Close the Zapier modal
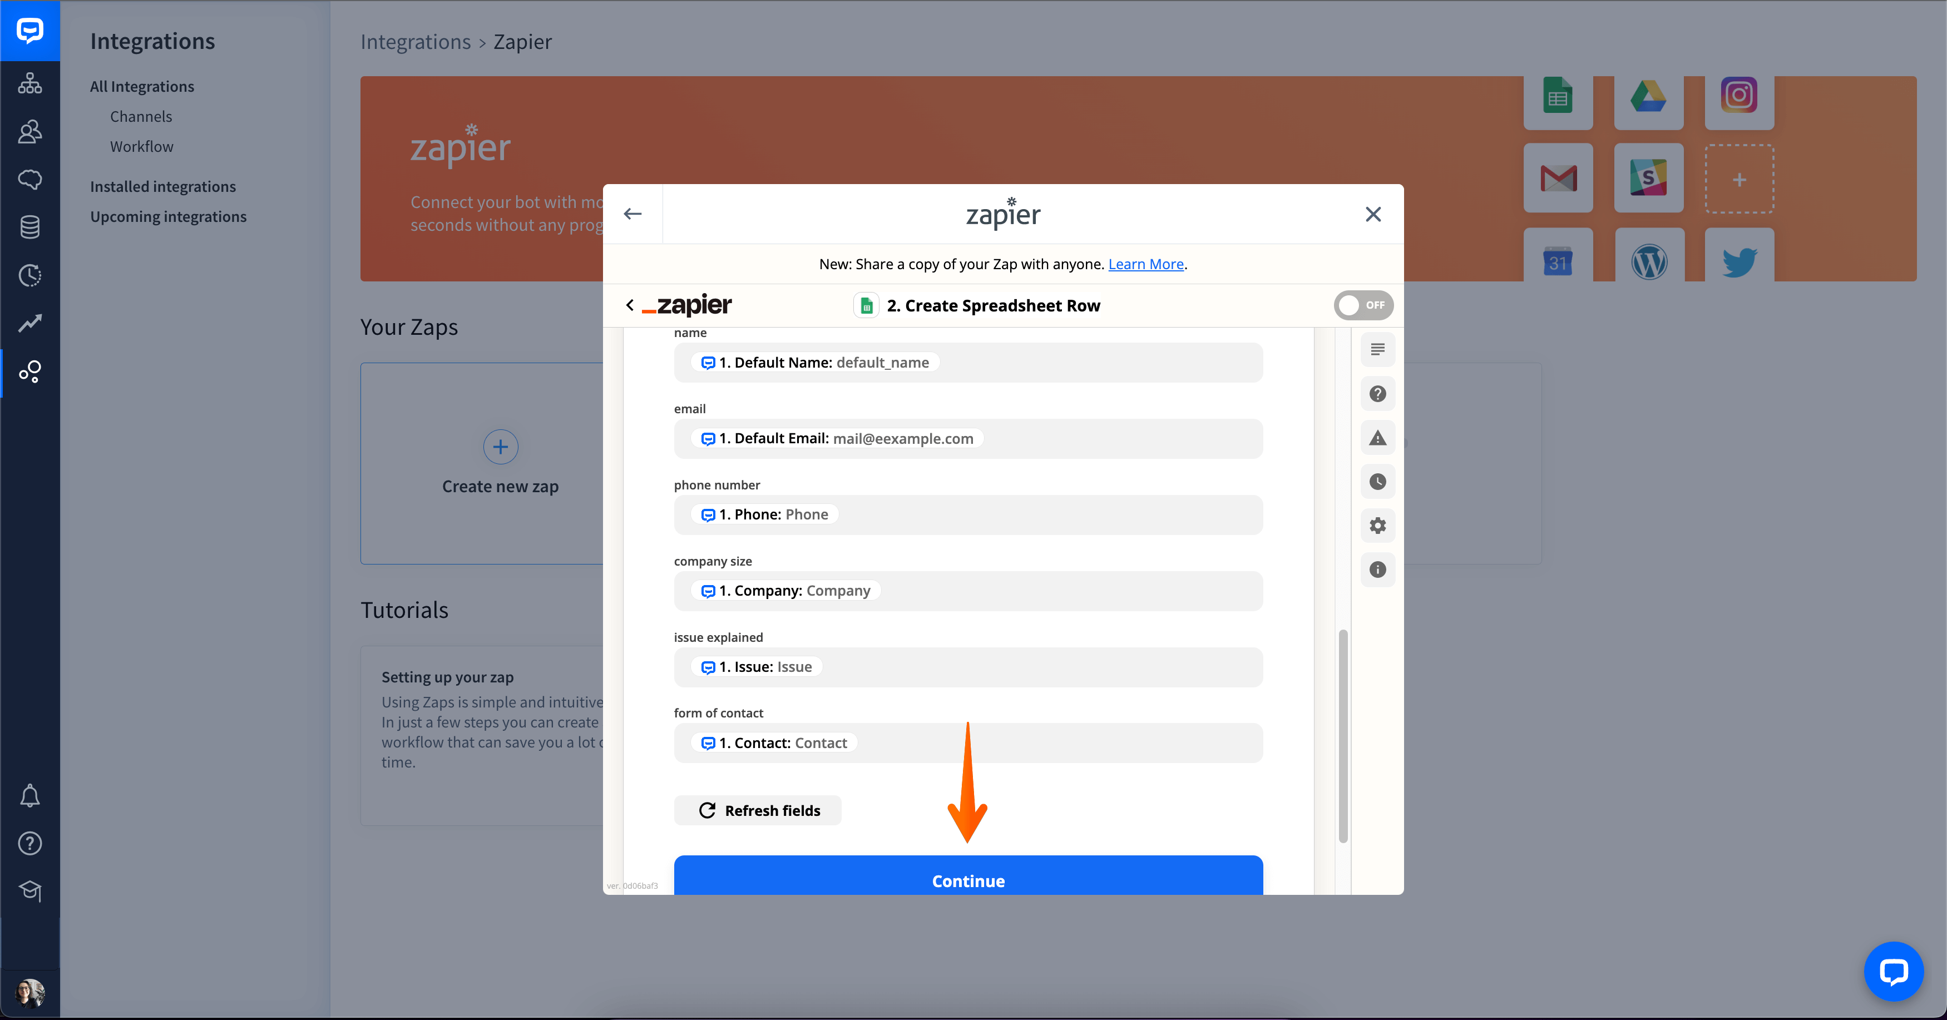The image size is (1947, 1020). point(1373,214)
